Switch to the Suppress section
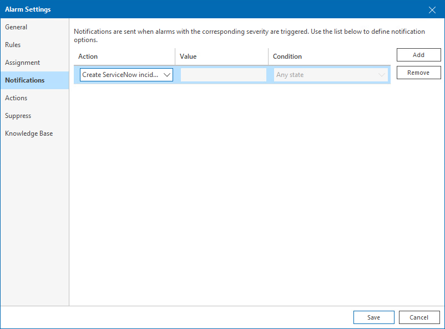 (x=34, y=116)
